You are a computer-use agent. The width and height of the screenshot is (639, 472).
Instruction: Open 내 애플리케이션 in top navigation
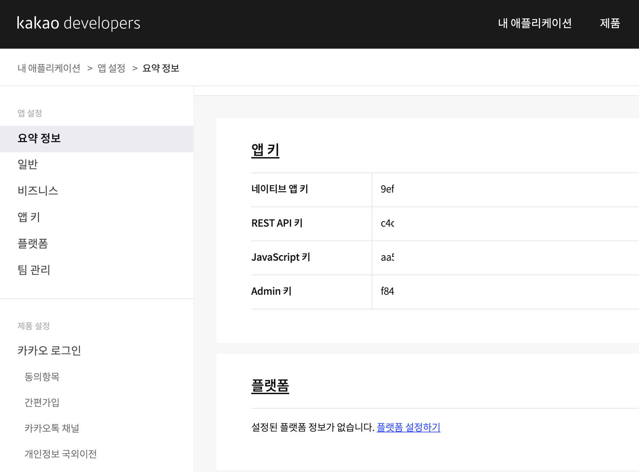pos(535,23)
